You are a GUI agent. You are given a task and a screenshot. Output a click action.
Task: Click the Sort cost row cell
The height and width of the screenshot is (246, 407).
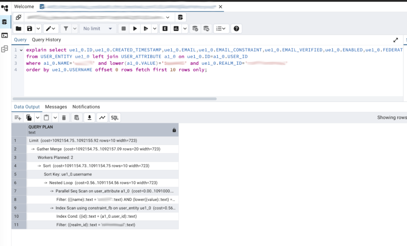[102, 166]
